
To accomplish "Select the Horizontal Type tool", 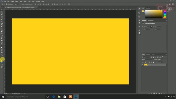I will pyautogui.click(x=2, y=45).
